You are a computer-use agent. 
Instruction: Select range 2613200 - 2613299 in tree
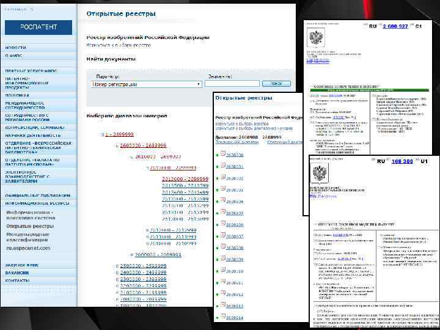pyautogui.click(x=185, y=206)
